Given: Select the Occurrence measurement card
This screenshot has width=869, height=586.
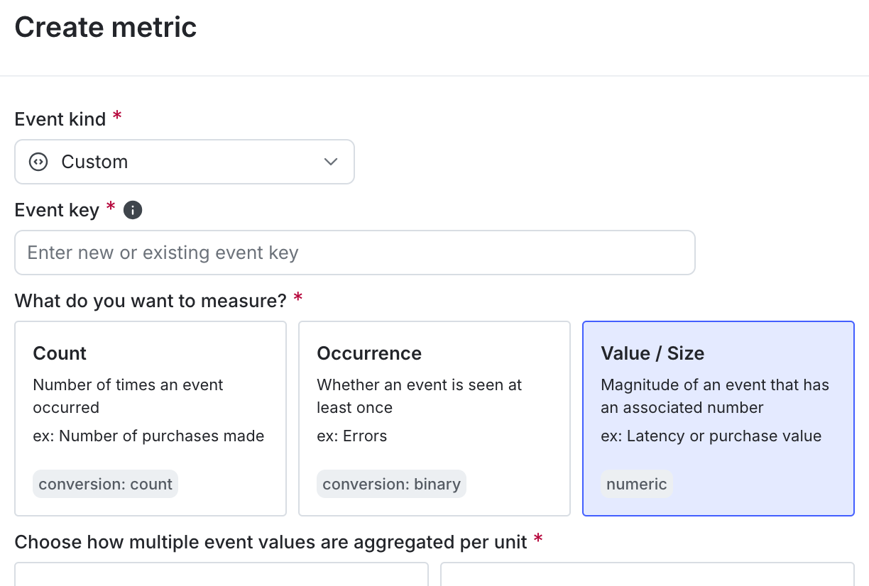Looking at the screenshot, I should click(434, 418).
